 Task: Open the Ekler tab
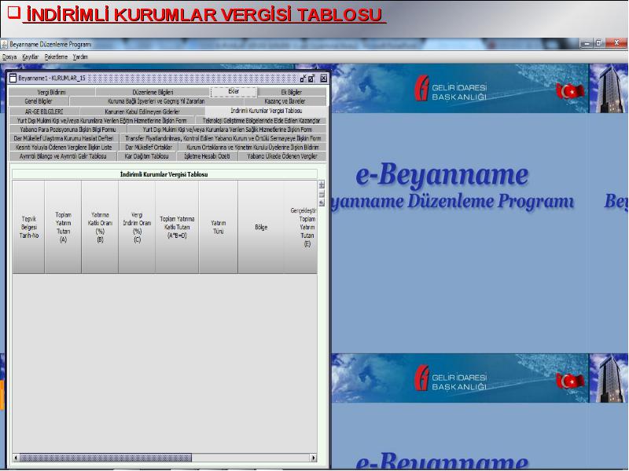[x=234, y=92]
